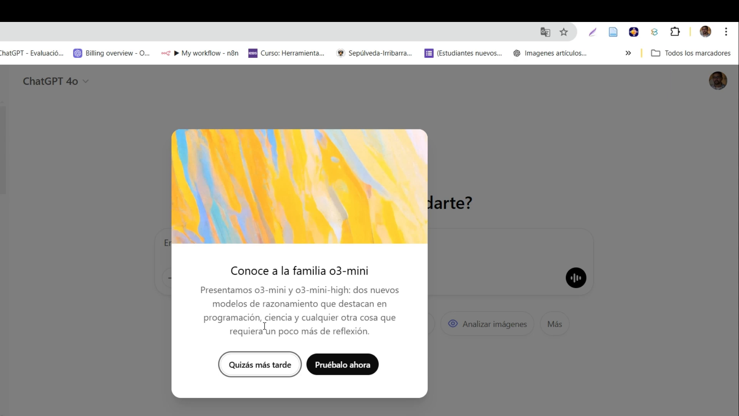Open the Chrome three-dot menu
This screenshot has height=416, width=739.
(x=726, y=32)
